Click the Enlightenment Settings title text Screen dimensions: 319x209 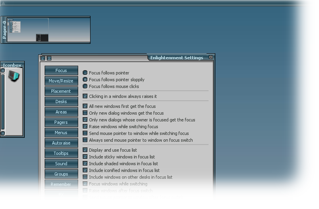pos(177,58)
